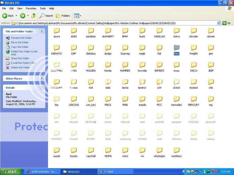Click the 4:54 AM clock
The image size is (234, 175).
(x=226, y=172)
